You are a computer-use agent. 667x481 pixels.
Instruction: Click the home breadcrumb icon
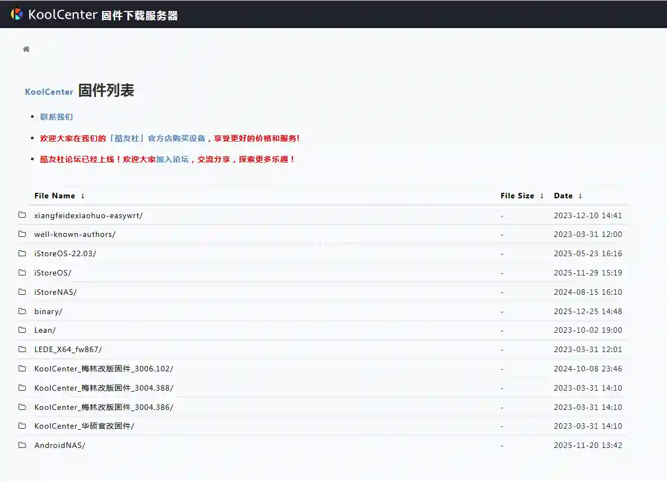click(x=26, y=49)
